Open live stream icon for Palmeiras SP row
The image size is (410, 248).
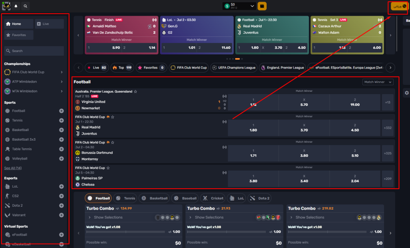tap(224, 173)
